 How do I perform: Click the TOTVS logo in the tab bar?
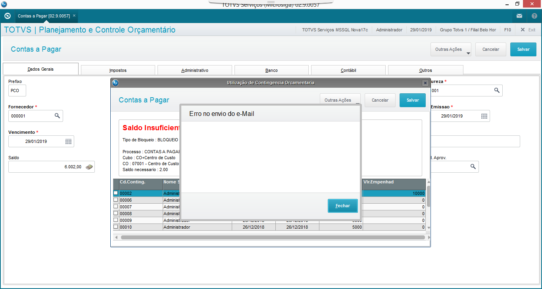point(7,16)
